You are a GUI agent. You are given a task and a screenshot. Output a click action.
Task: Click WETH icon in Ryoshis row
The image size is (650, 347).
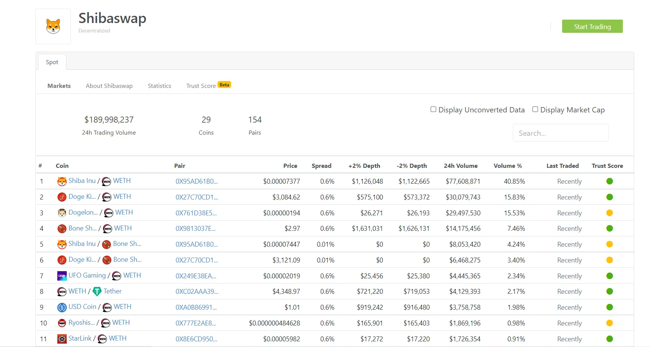click(106, 323)
